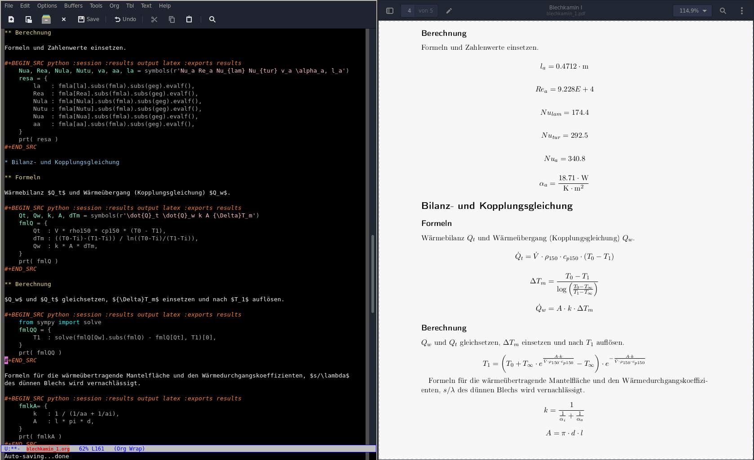The image size is (754, 460).
Task: Click the 62% L161 position indicator
Action: click(x=92, y=449)
